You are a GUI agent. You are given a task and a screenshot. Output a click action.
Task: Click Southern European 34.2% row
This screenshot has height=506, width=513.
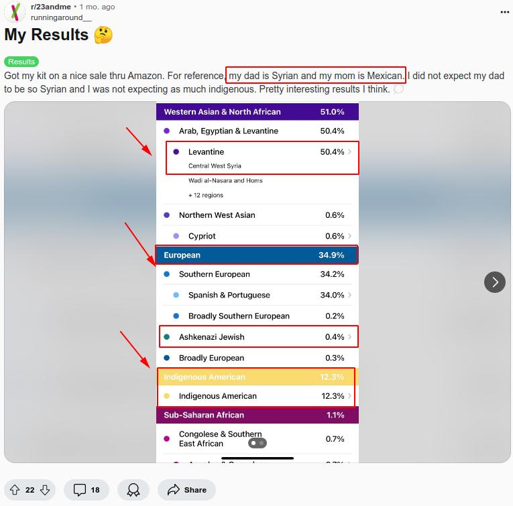[258, 274]
